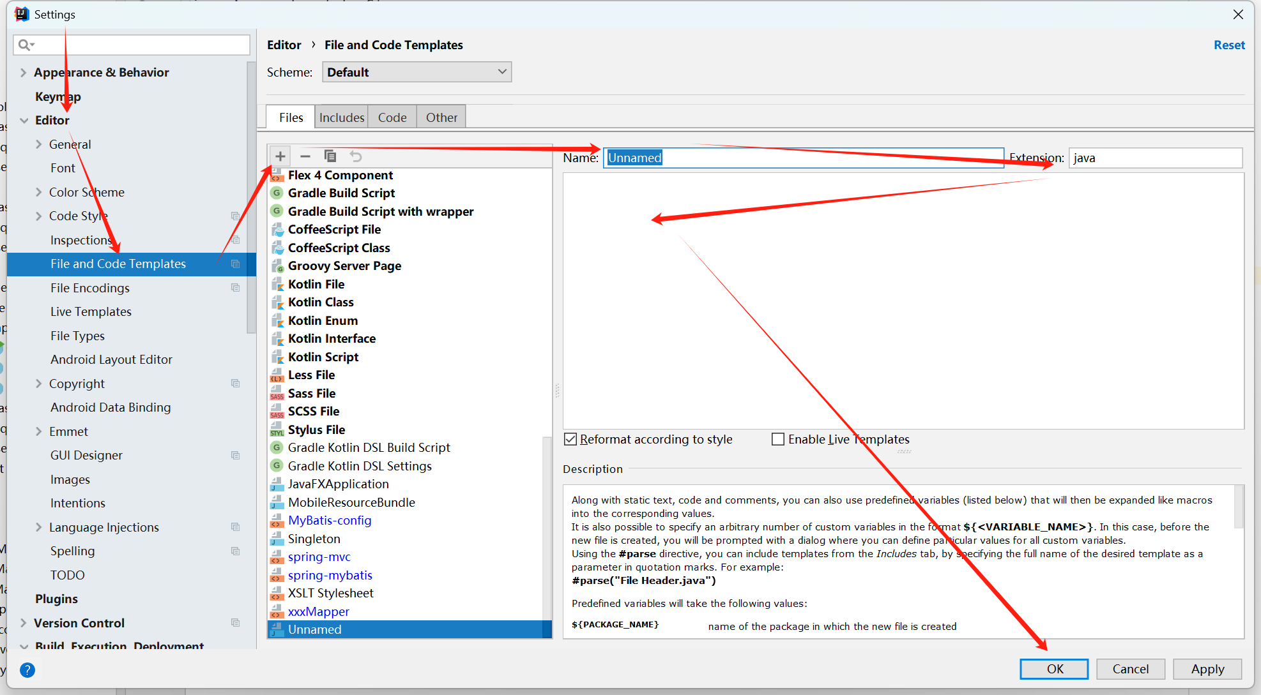The height and width of the screenshot is (695, 1261).
Task: Copy template using the duplicate icon
Action: pos(330,156)
